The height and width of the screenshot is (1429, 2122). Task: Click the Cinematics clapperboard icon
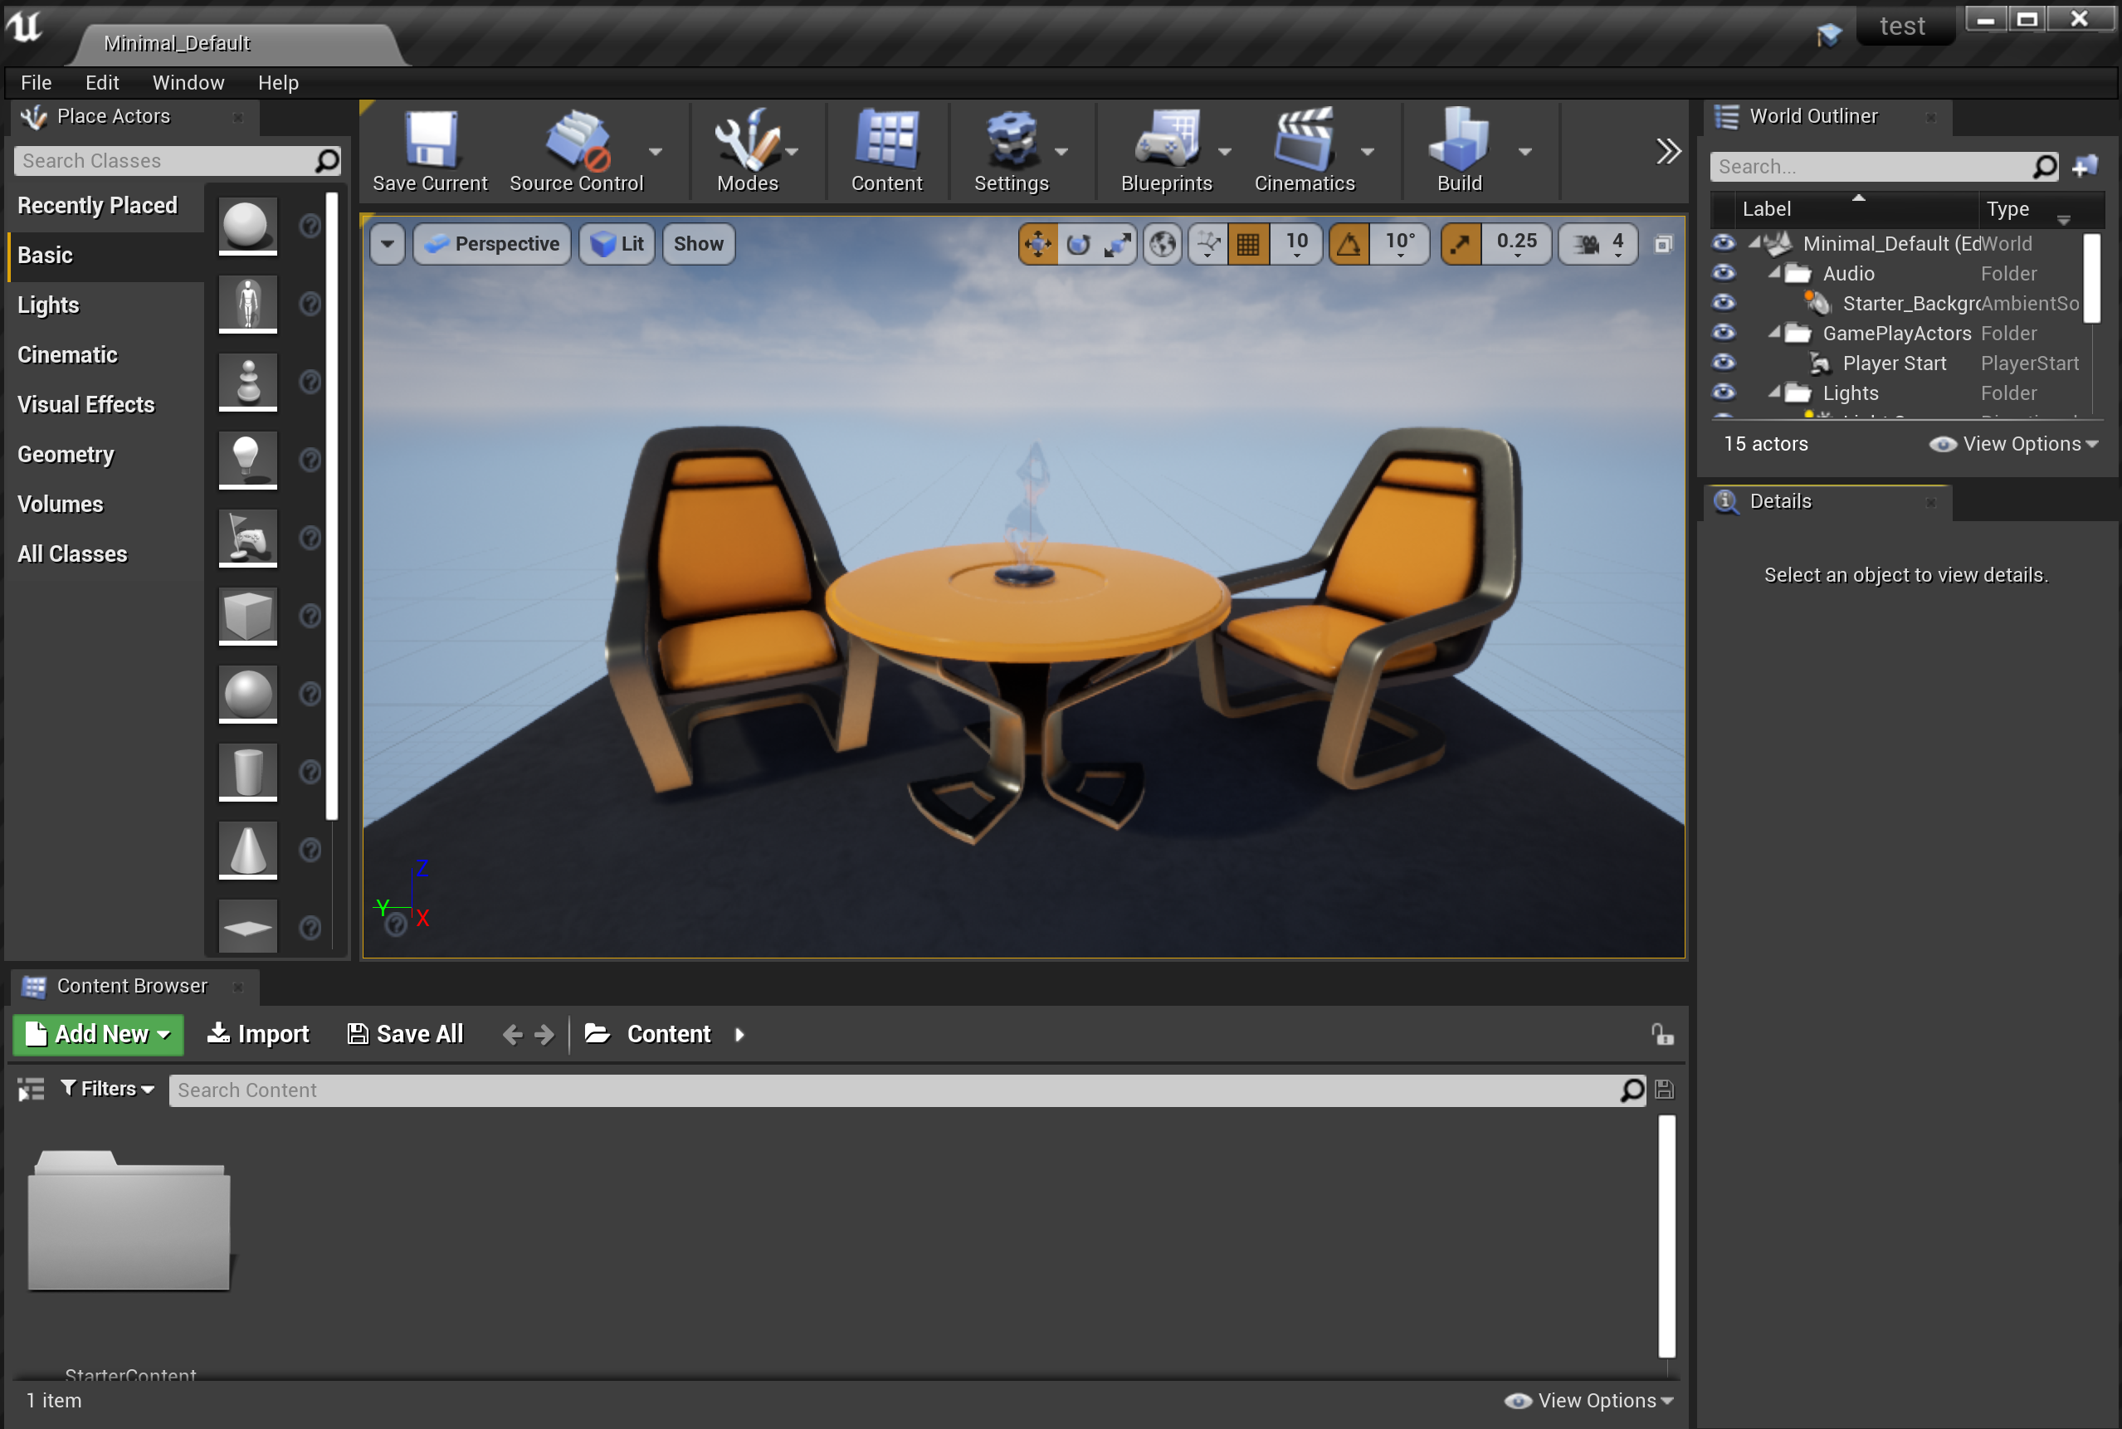1304,141
